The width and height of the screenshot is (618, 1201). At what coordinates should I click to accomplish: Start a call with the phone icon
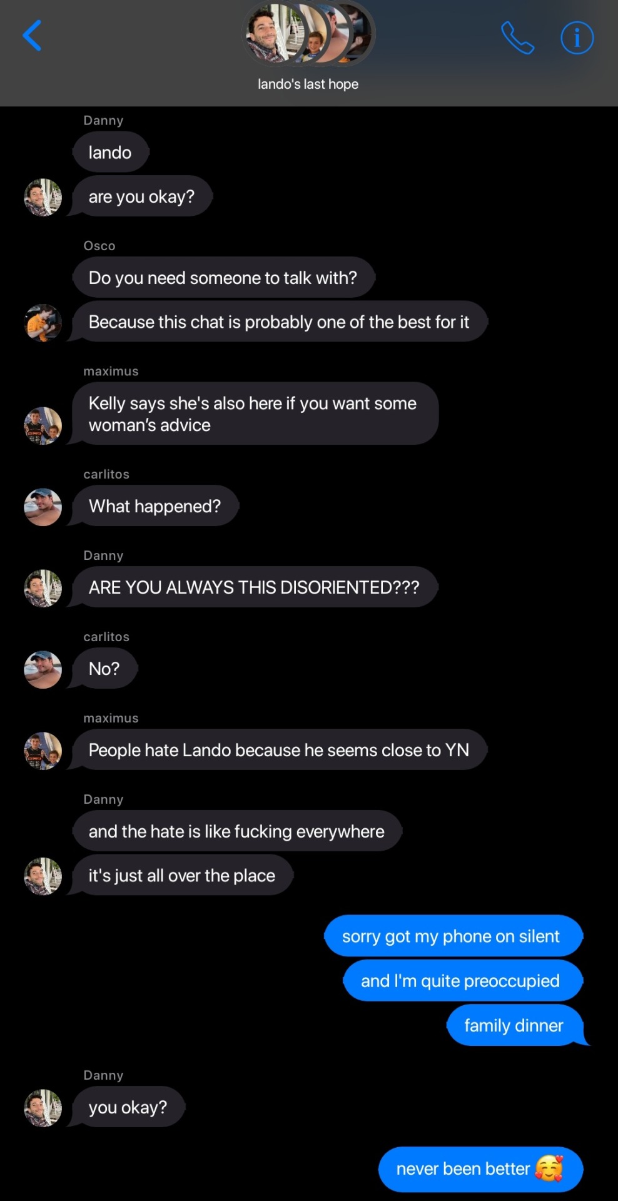pos(518,38)
